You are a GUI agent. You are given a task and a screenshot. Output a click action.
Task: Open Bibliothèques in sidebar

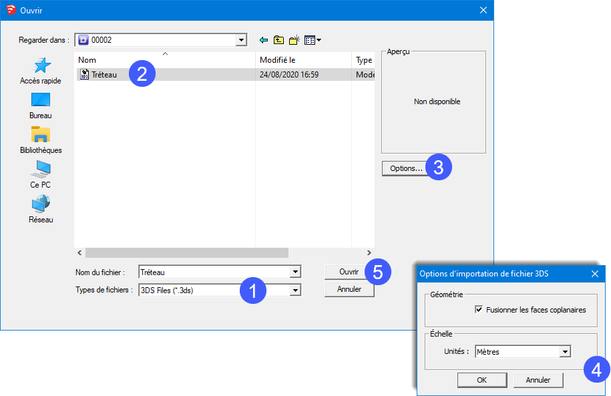41,140
